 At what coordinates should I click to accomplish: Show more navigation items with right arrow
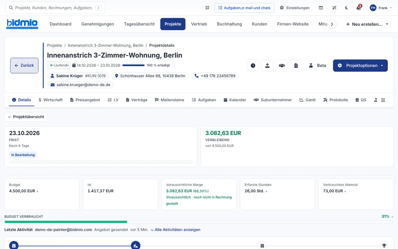point(332,24)
